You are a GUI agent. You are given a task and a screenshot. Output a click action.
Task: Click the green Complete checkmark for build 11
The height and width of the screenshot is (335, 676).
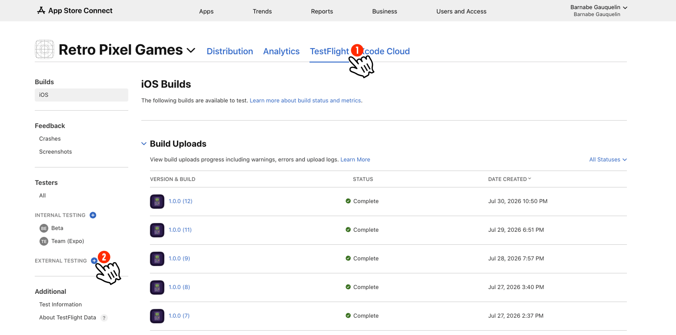tap(348, 230)
